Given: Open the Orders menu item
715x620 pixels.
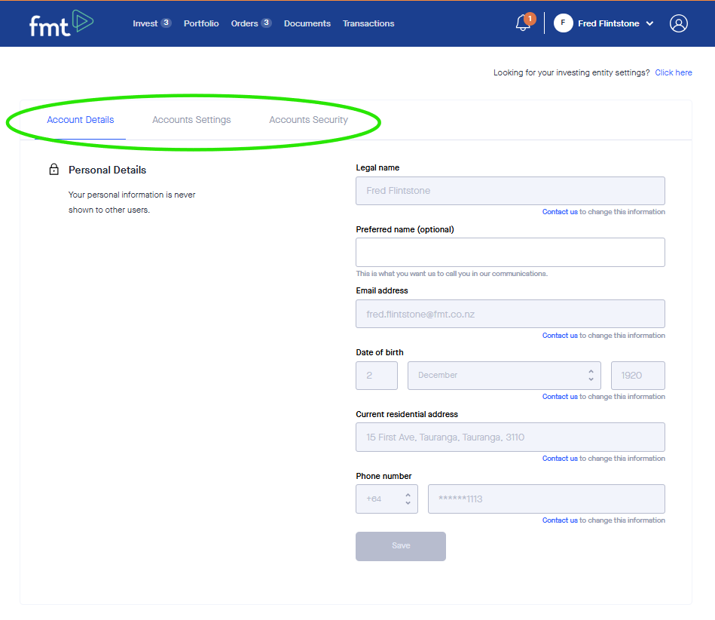Looking at the screenshot, I should (x=245, y=23).
